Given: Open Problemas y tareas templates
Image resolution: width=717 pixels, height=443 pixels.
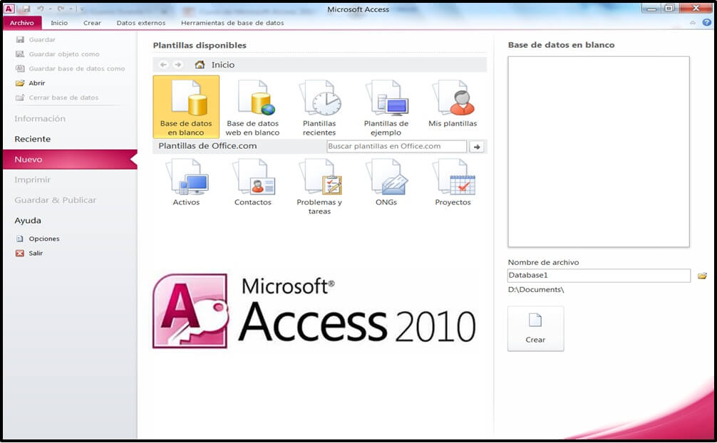Looking at the screenshot, I should pos(319,187).
